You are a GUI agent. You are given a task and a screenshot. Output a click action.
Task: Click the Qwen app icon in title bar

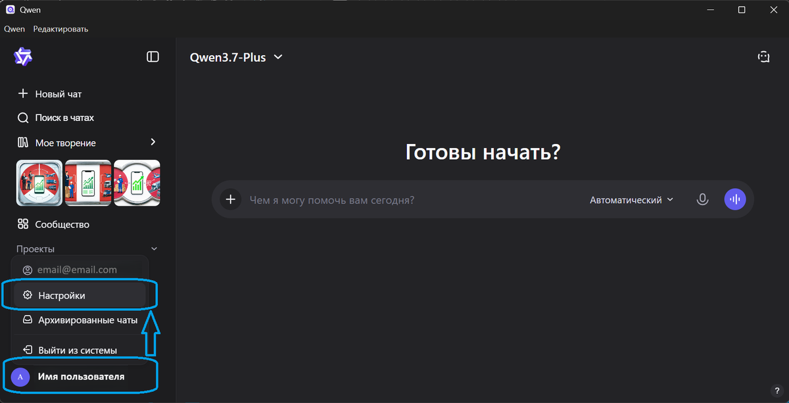point(11,9)
